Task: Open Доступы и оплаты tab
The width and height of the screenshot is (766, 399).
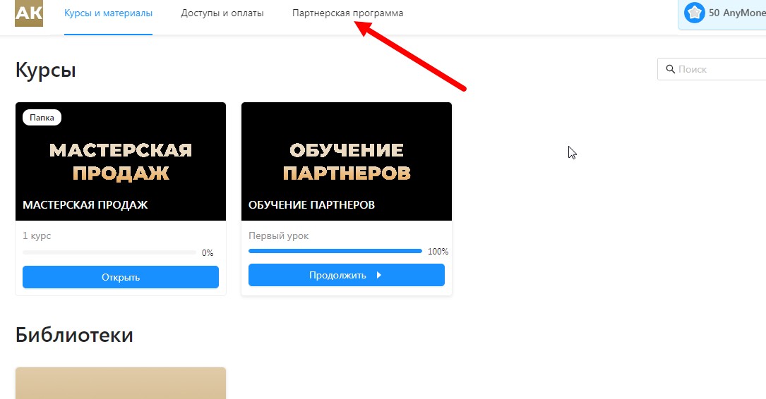Action: [222, 13]
